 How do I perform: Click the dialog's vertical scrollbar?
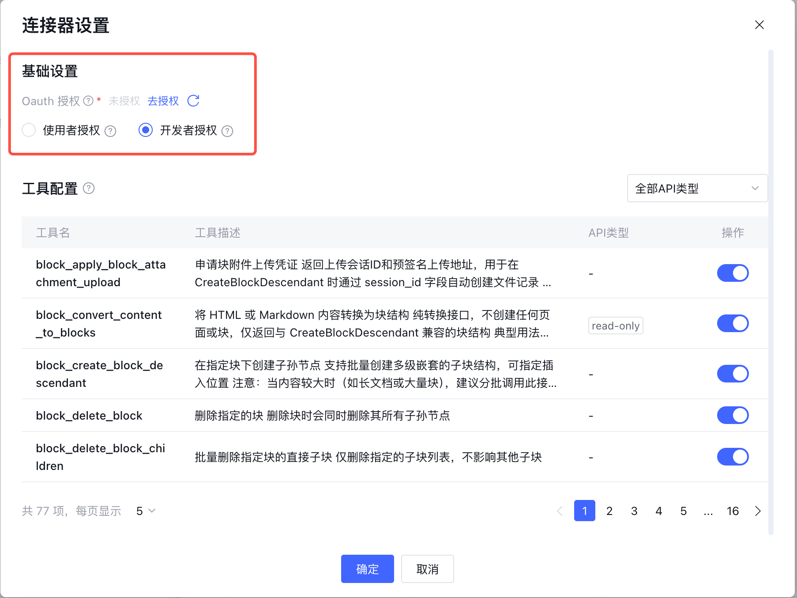click(771, 291)
